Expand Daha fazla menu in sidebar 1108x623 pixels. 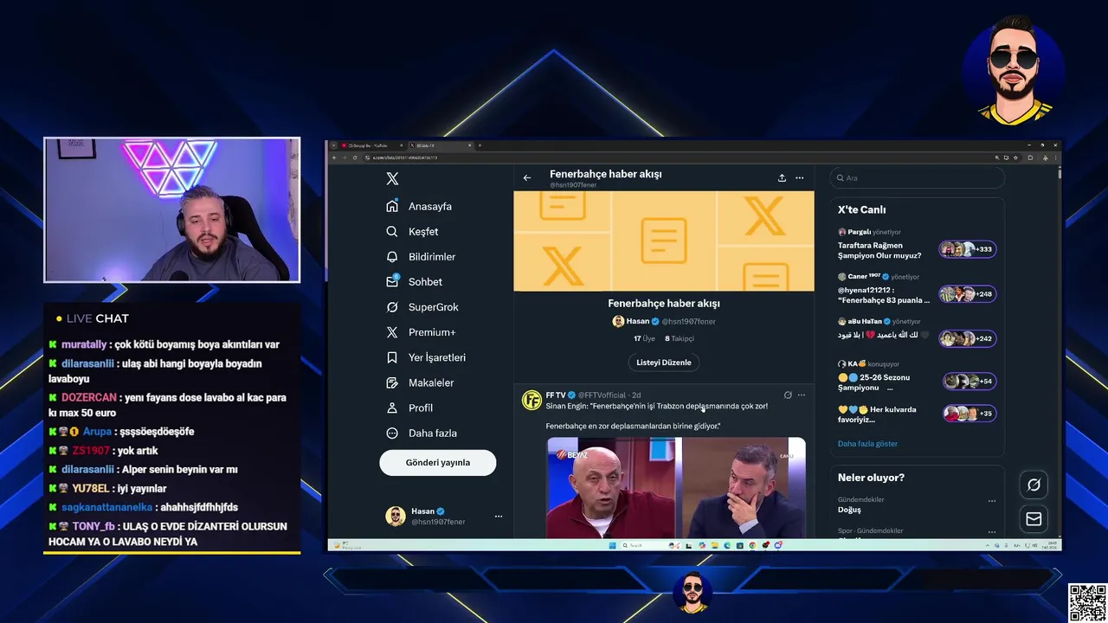click(421, 433)
